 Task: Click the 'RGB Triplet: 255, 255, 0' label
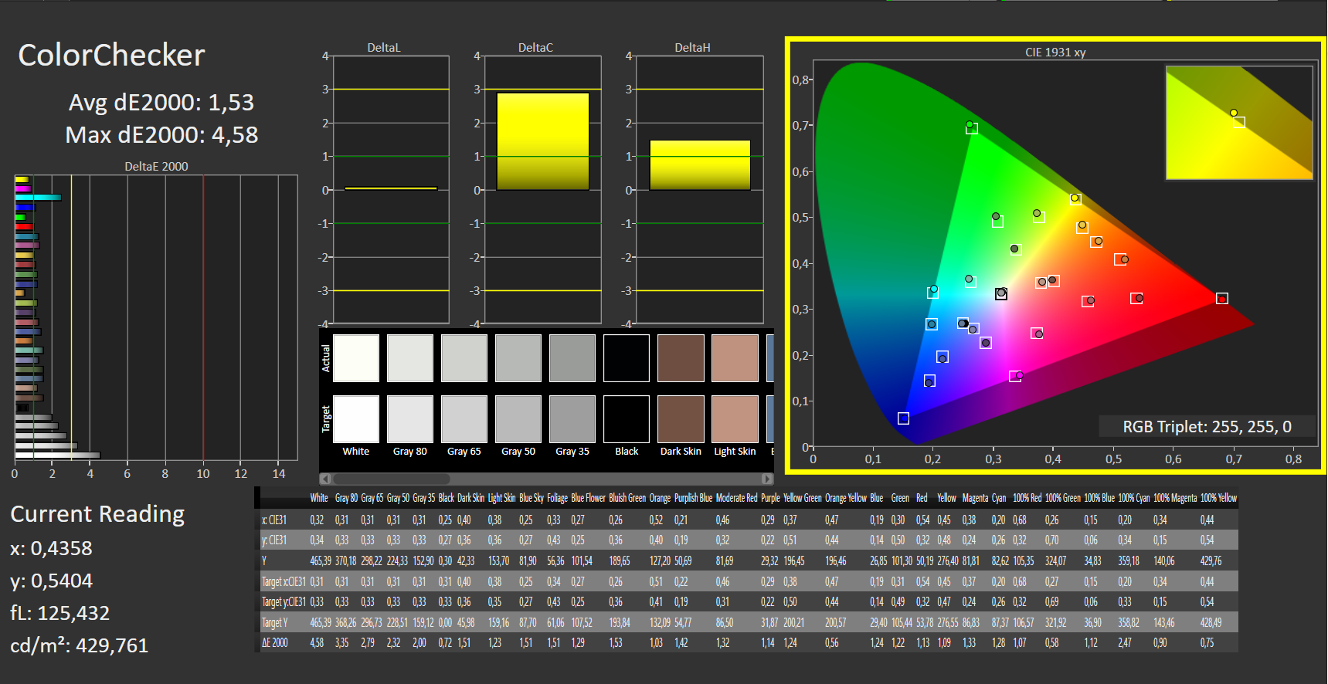tap(1207, 427)
